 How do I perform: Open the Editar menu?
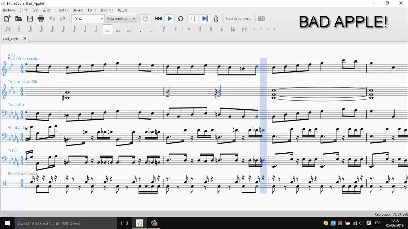[24, 10]
